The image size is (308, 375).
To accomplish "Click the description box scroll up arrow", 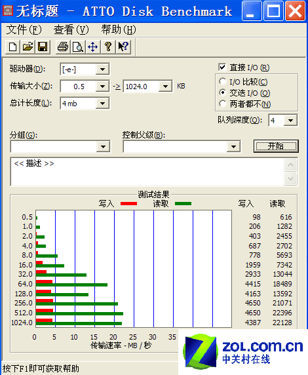I will pos(291,165).
